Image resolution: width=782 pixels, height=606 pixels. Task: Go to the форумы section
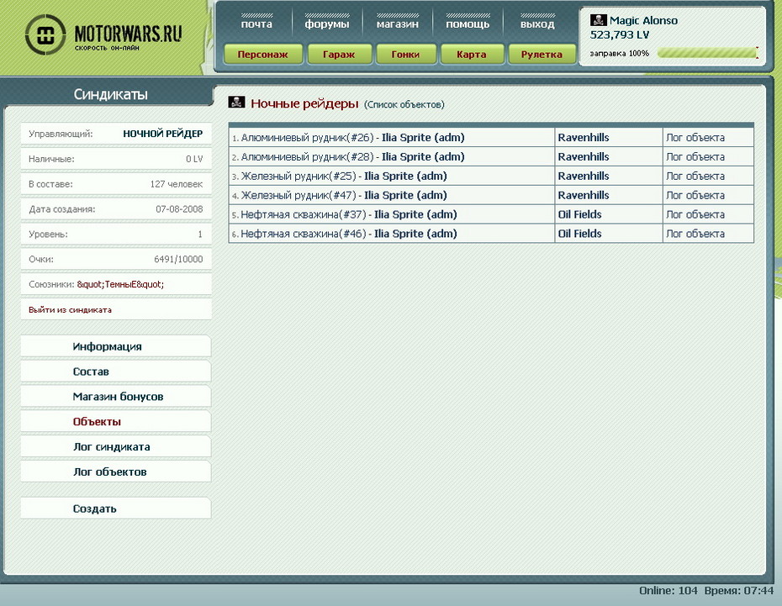coord(327,24)
